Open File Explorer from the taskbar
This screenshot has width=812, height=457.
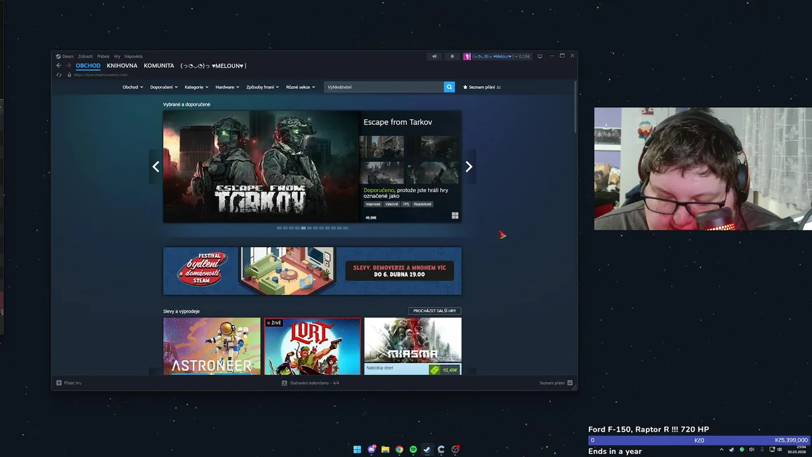385,449
